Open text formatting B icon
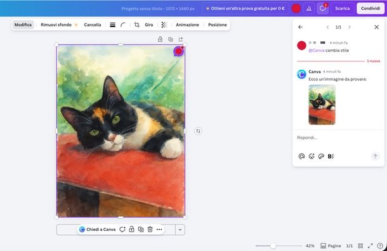 [x=331, y=157]
